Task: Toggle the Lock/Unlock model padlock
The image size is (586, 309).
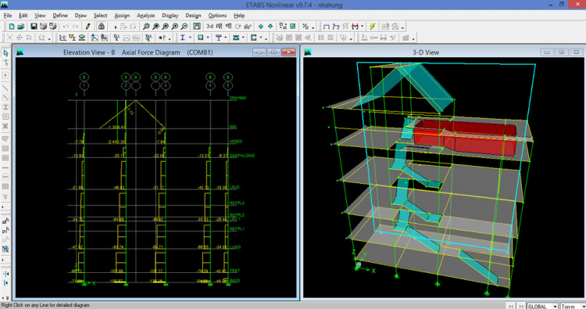Action: click(102, 27)
